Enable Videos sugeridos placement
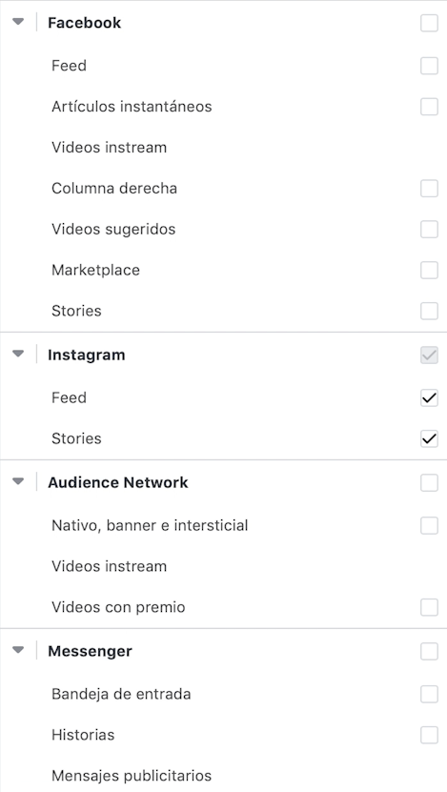Viewport: 447px width, 792px height. tap(429, 230)
